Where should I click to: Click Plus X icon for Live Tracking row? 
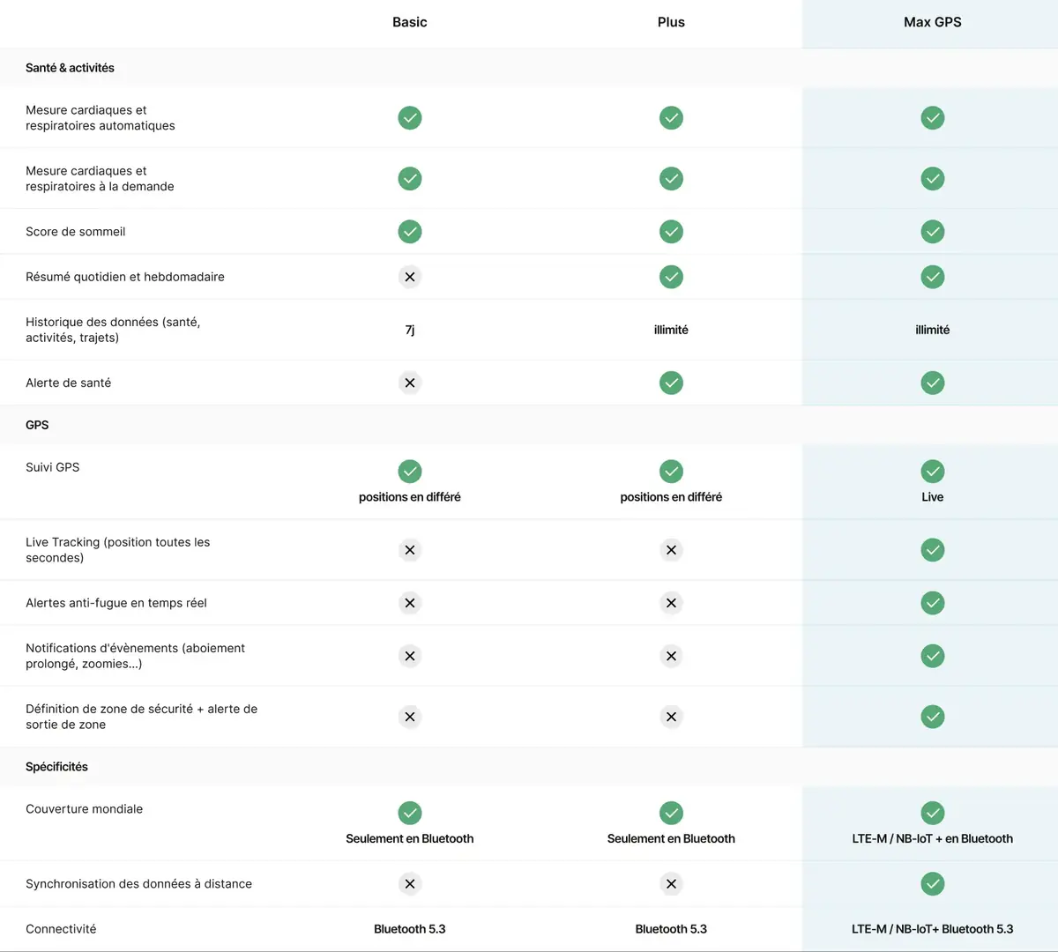point(671,550)
